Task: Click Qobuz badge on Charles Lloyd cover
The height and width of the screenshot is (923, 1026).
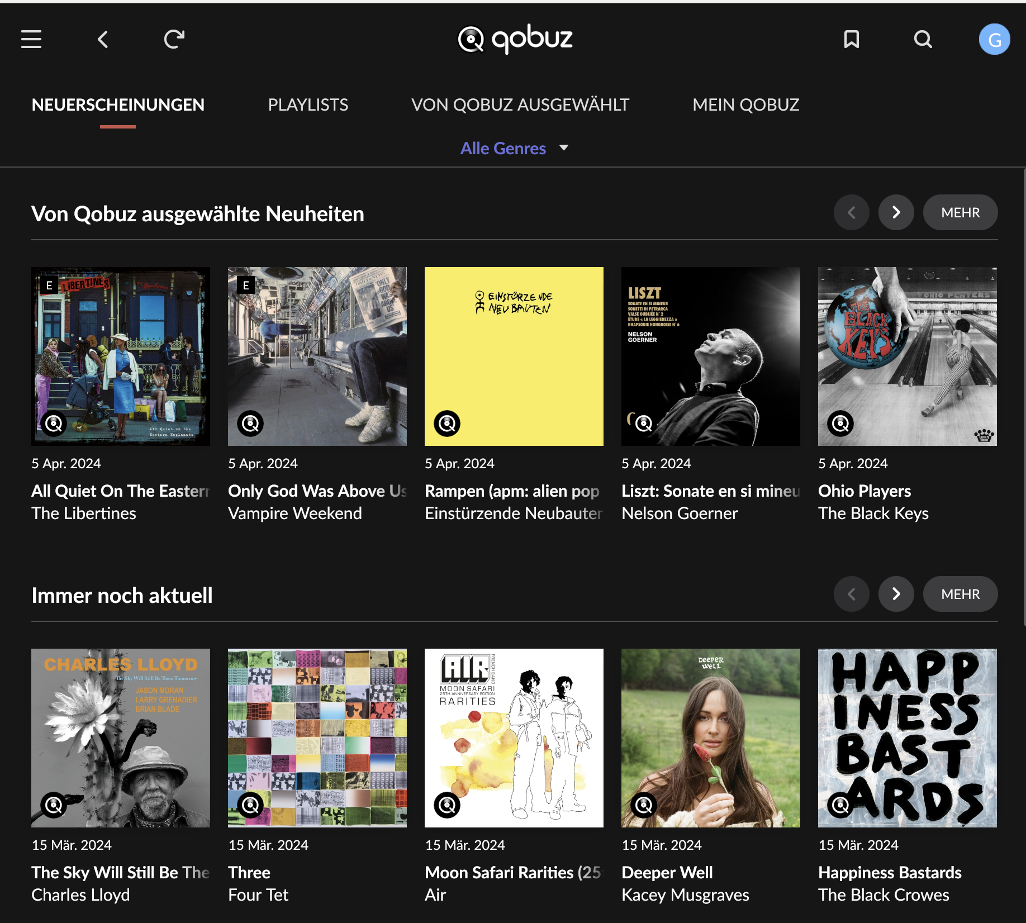Action: 54,805
